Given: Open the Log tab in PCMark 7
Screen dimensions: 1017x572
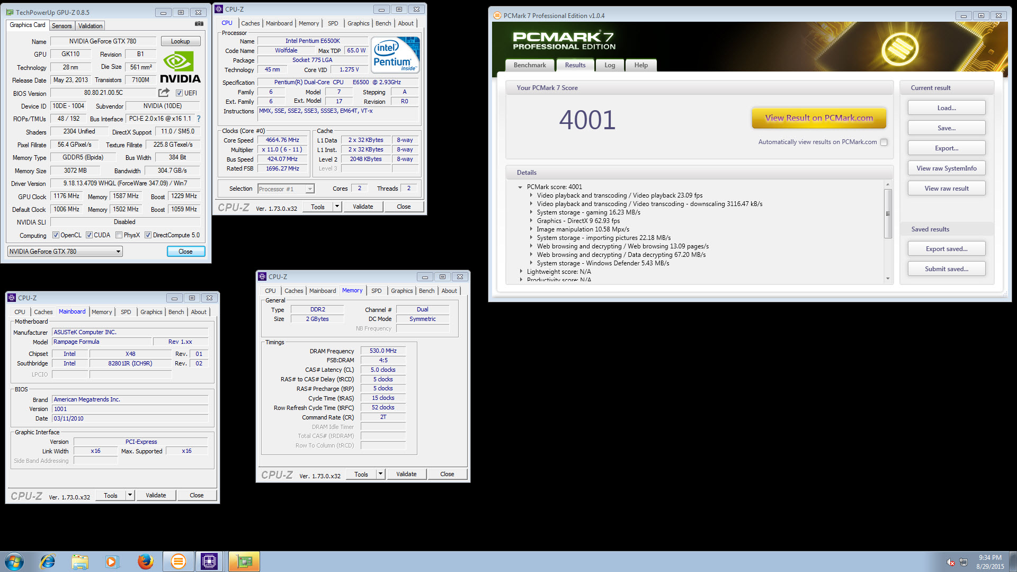Looking at the screenshot, I should [610, 65].
